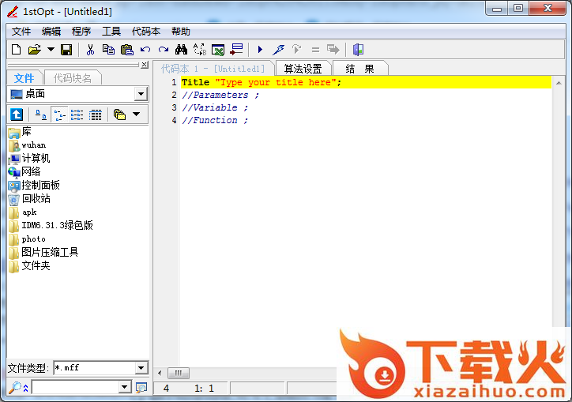Open Find with the binoculars icon

tap(181, 50)
